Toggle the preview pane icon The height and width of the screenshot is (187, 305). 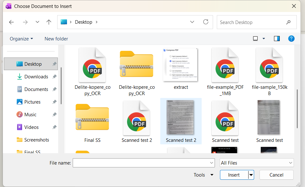click(277, 39)
